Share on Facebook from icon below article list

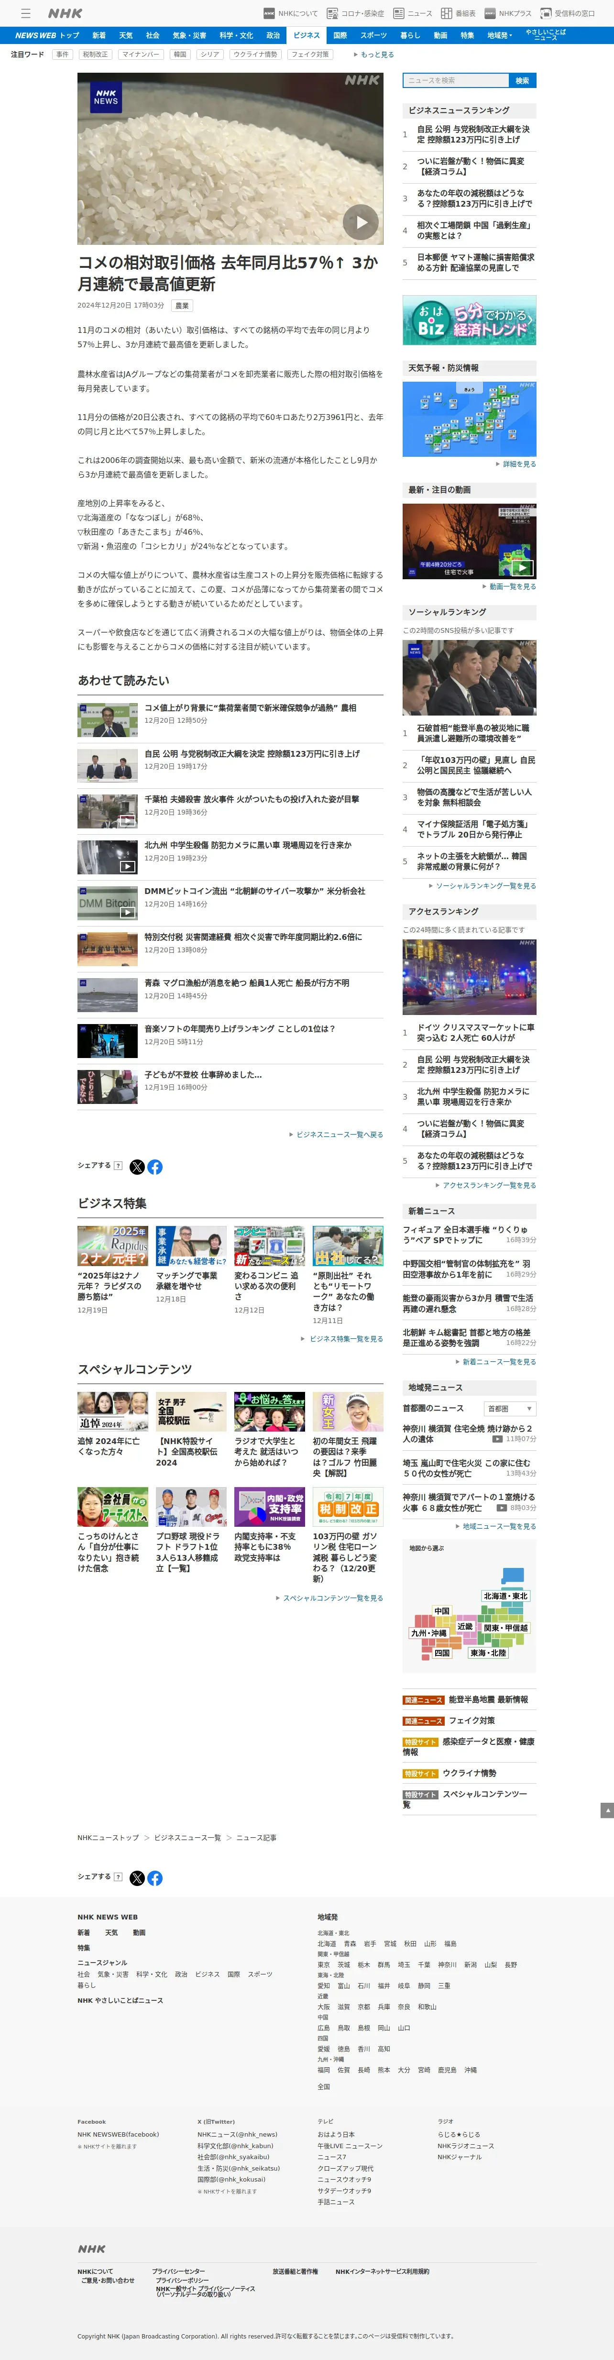tap(155, 1166)
